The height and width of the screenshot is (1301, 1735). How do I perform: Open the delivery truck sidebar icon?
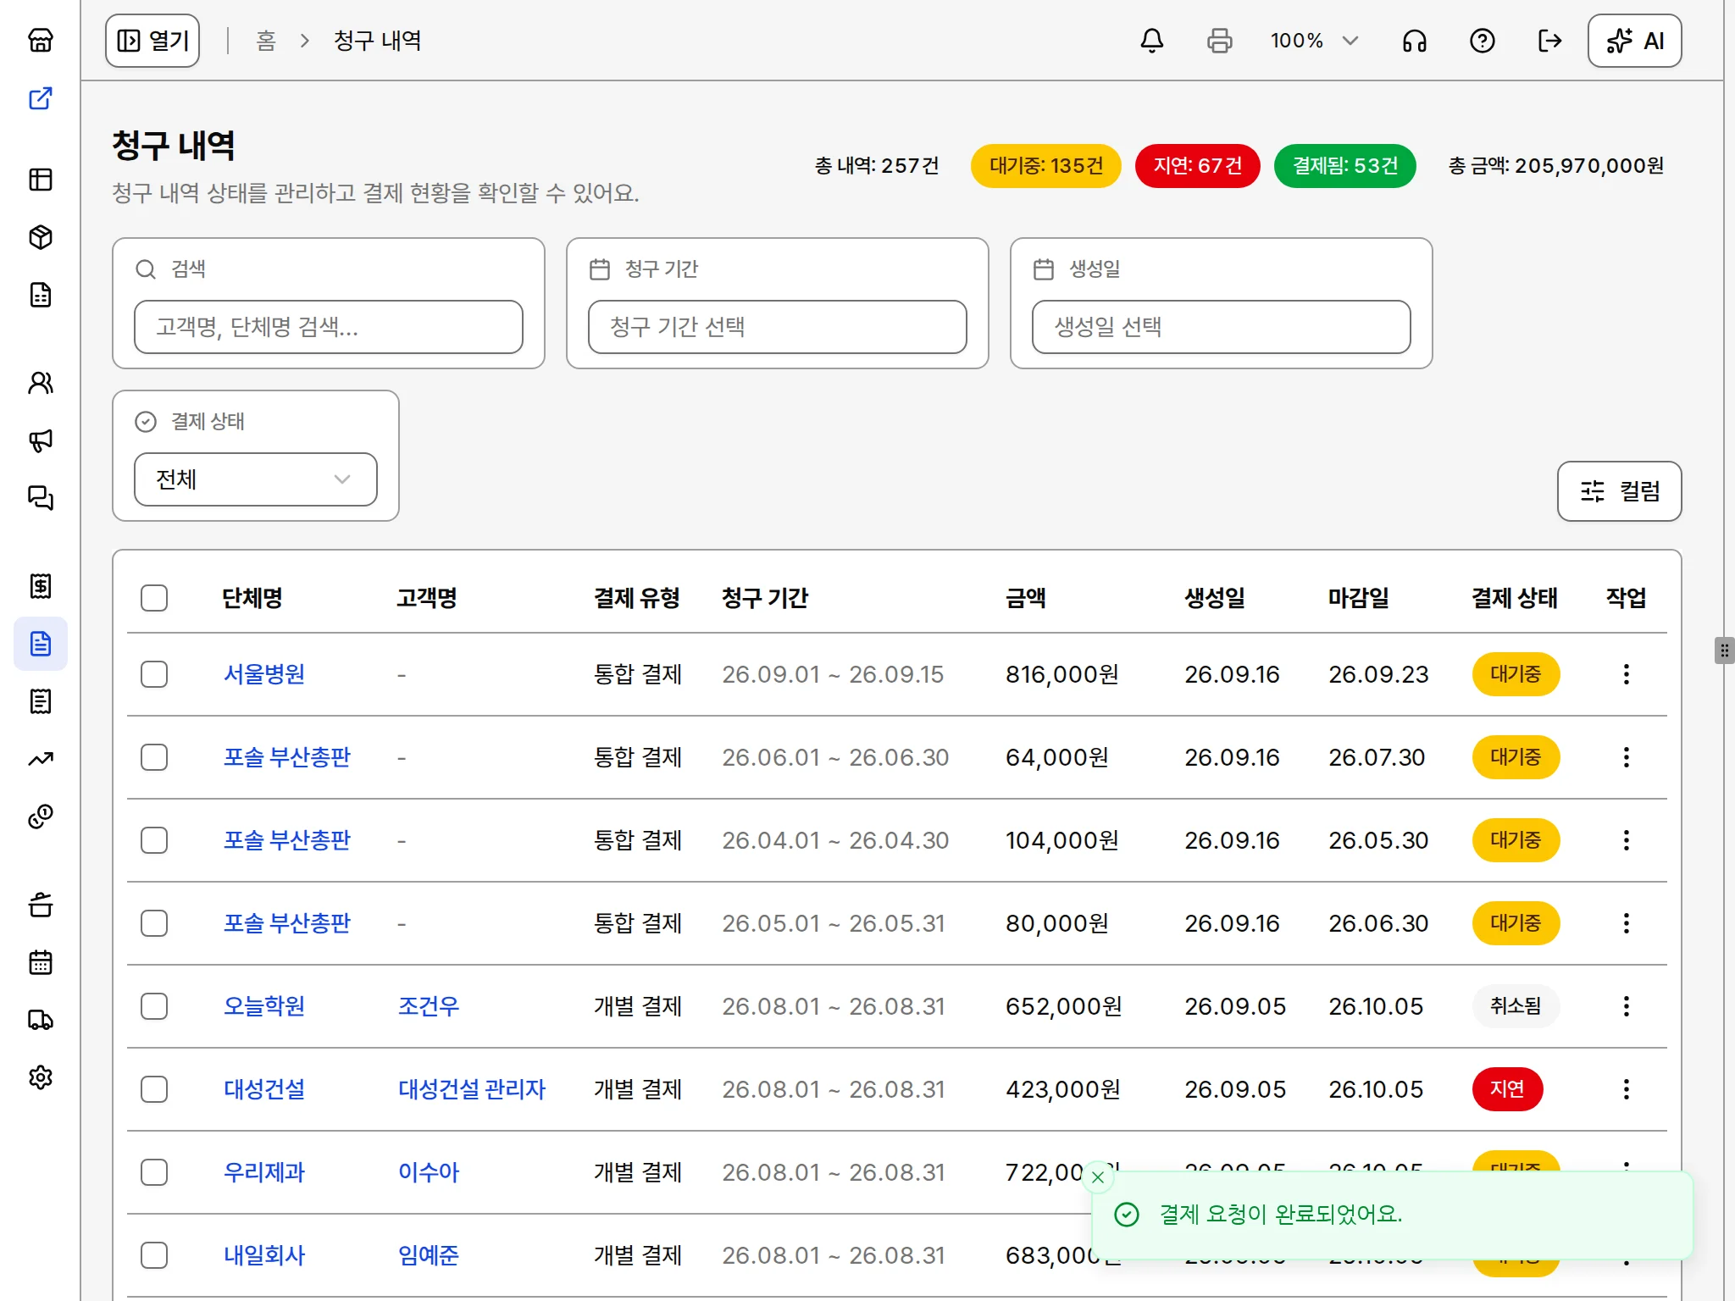41,1020
